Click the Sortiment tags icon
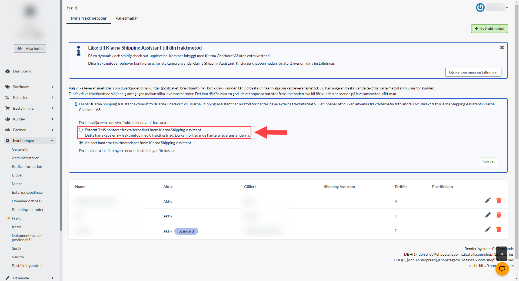519x281 pixels. pyautogui.click(x=8, y=87)
